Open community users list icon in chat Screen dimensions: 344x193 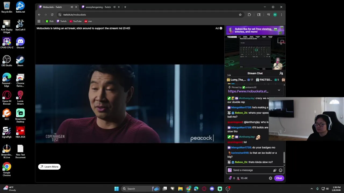pyautogui.click(x=281, y=73)
